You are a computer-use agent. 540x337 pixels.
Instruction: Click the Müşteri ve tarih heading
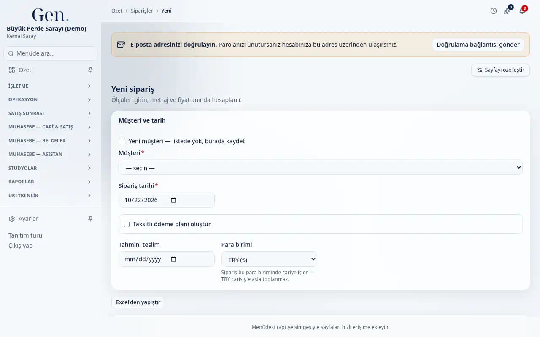[142, 120]
